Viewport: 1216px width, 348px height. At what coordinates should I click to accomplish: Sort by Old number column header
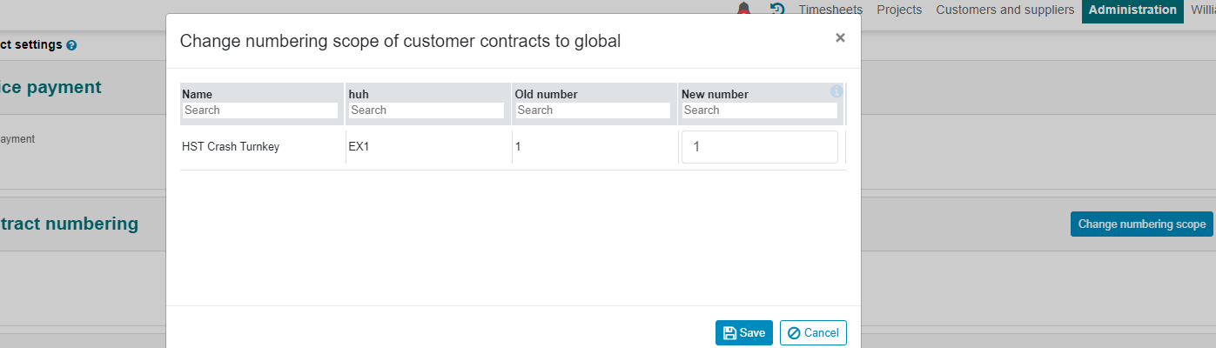(x=547, y=94)
